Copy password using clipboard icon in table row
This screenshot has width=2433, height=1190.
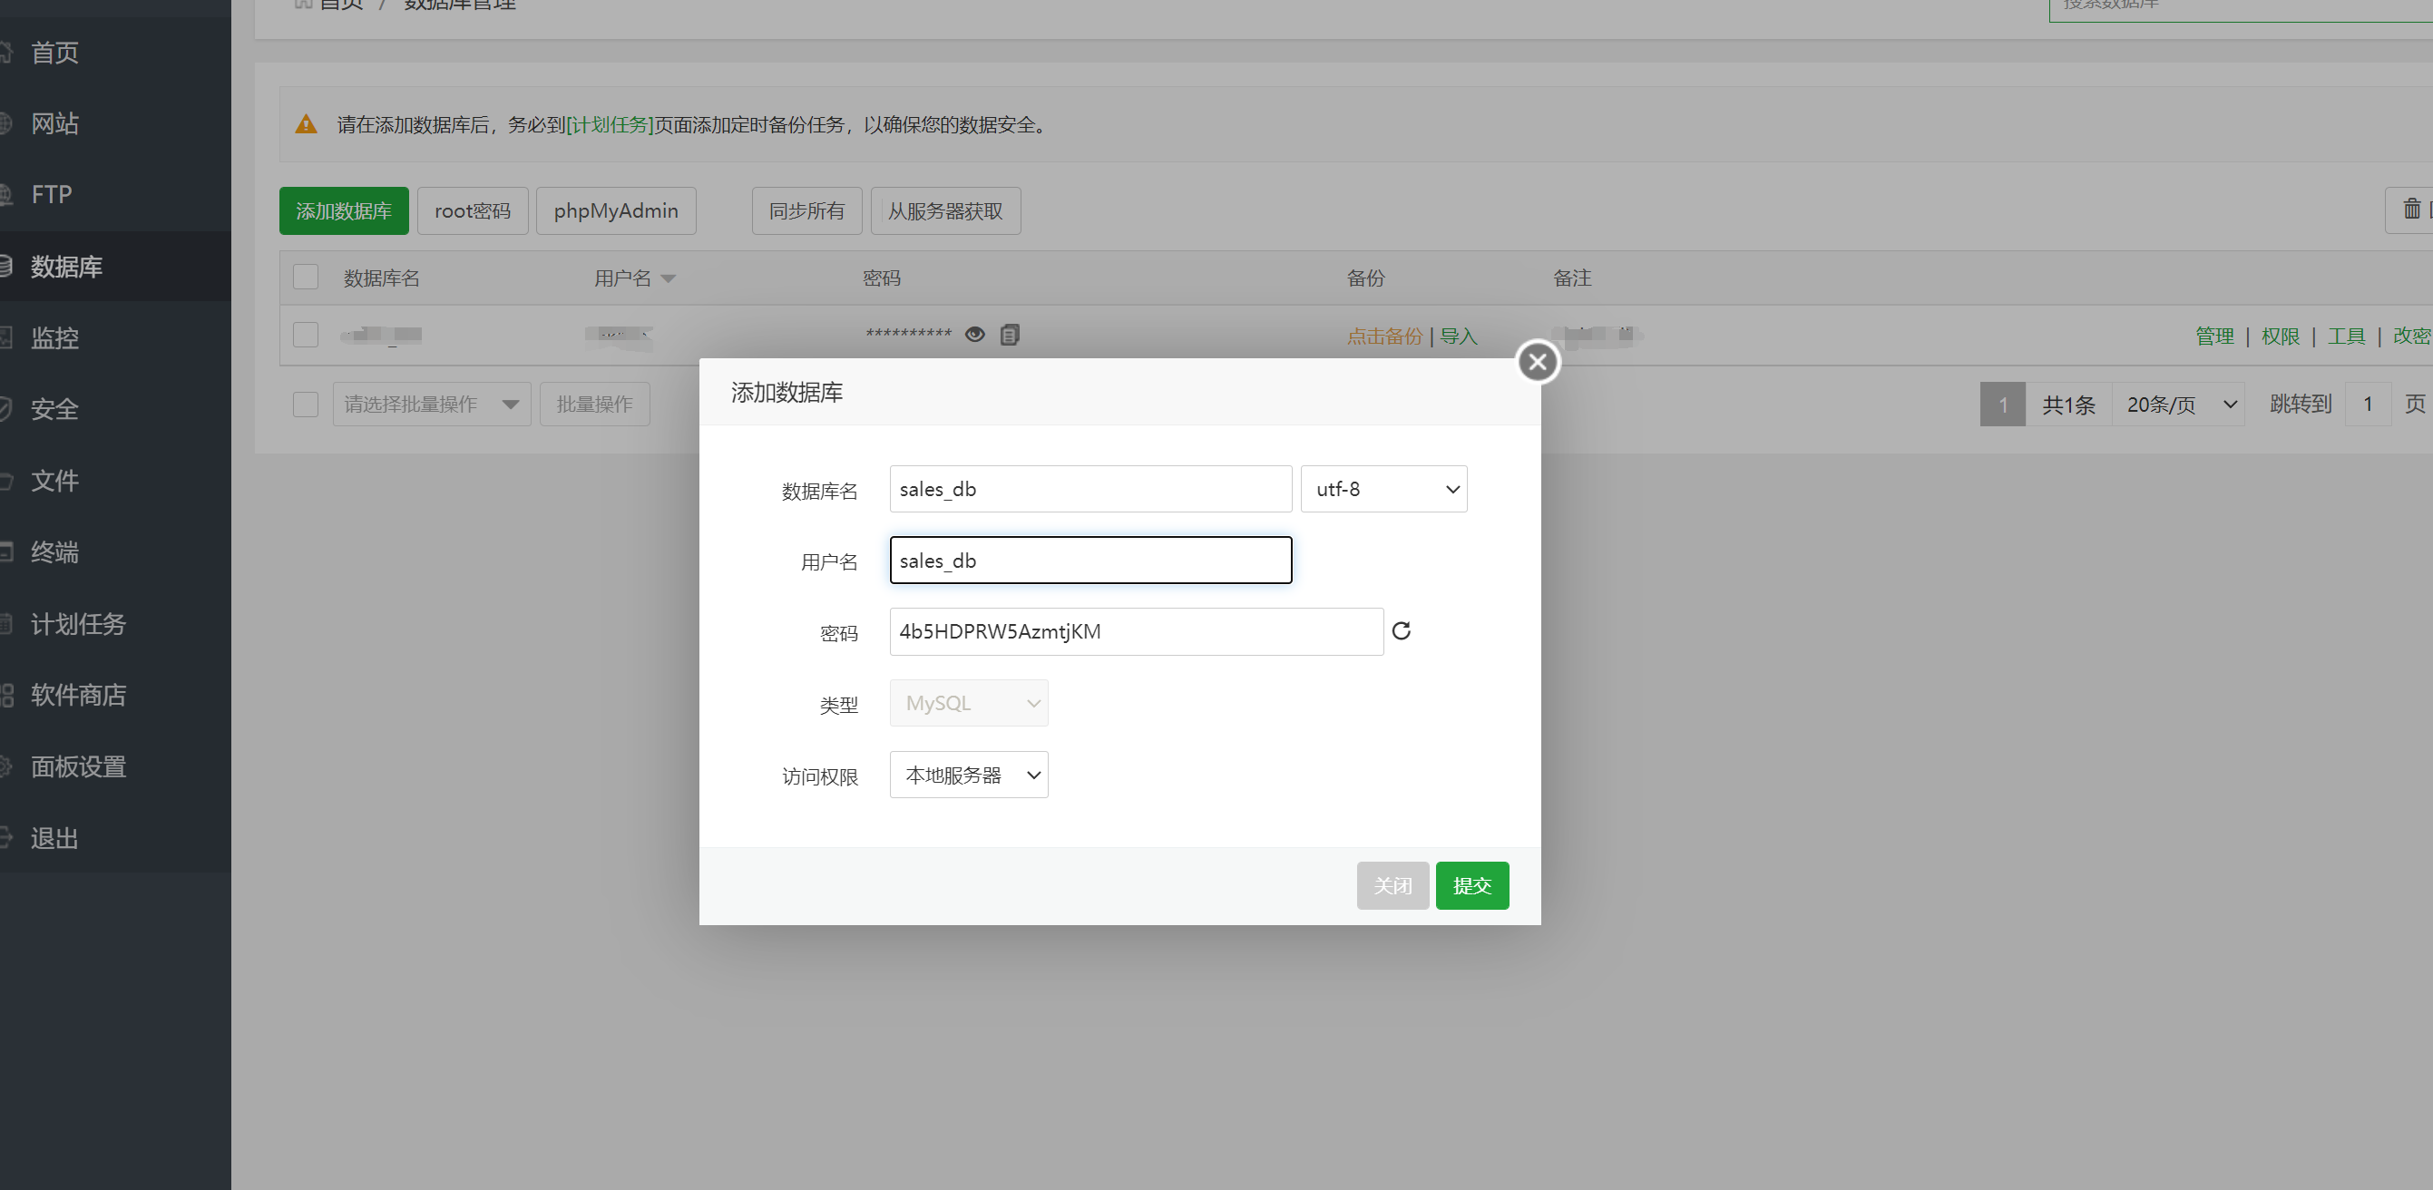coord(1009,335)
